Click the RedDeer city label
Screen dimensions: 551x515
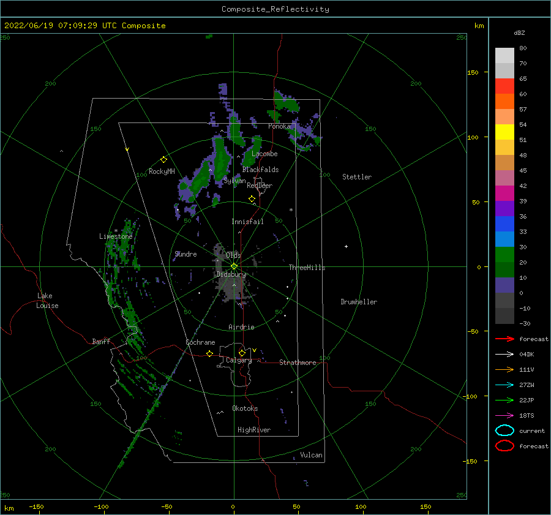(260, 186)
